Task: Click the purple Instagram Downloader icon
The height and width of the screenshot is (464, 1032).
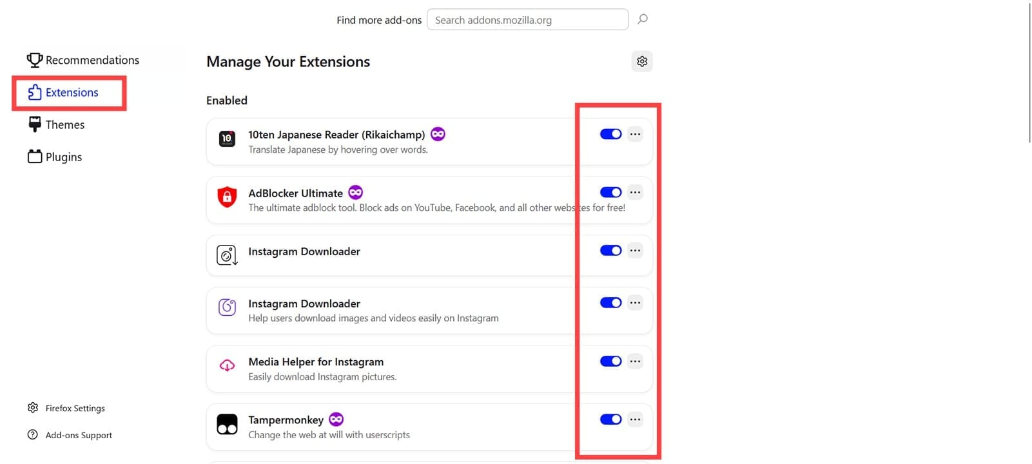Action: 227,307
